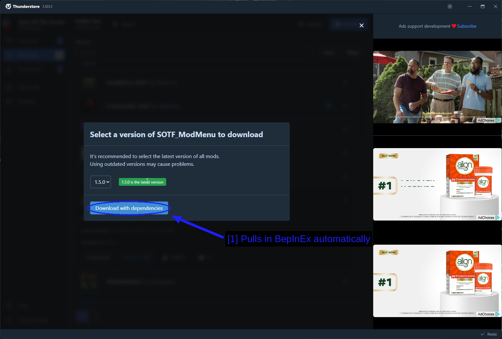Toggle the light/dark theme sun icon
The image size is (502, 339).
(x=450, y=6)
